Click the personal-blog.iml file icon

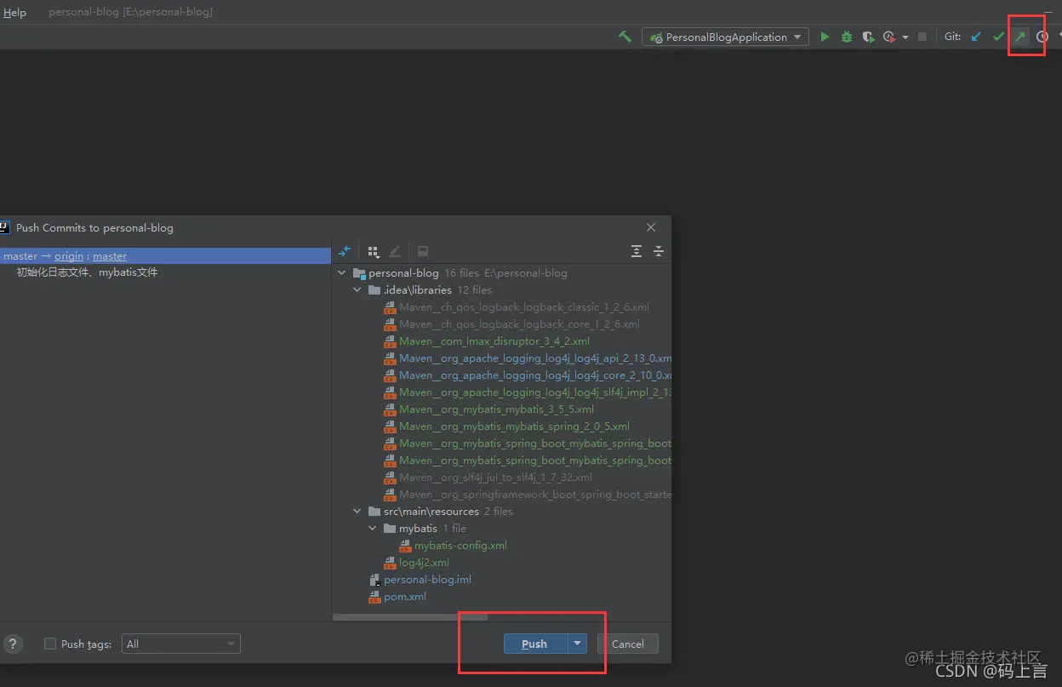pos(374,580)
